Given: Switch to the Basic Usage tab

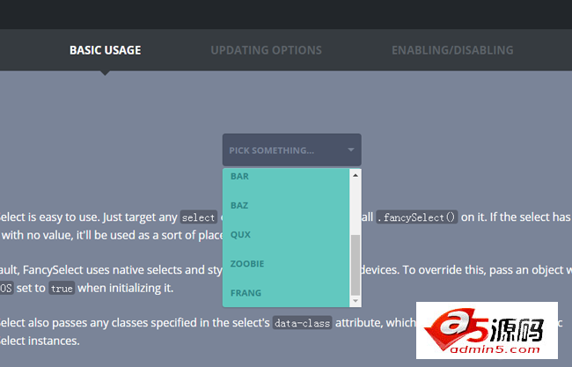Looking at the screenshot, I should tap(105, 50).
